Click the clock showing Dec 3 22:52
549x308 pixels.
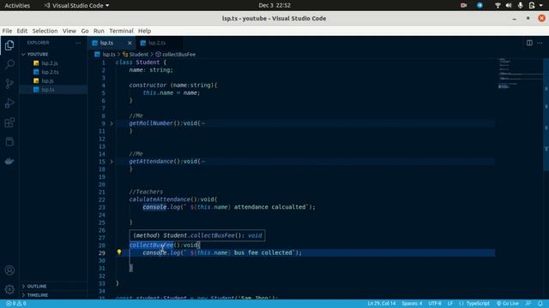click(x=274, y=5)
